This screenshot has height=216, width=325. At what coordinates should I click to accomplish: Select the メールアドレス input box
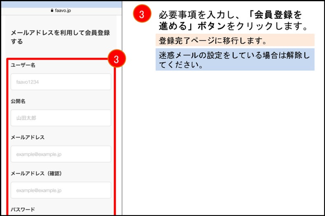point(61,154)
